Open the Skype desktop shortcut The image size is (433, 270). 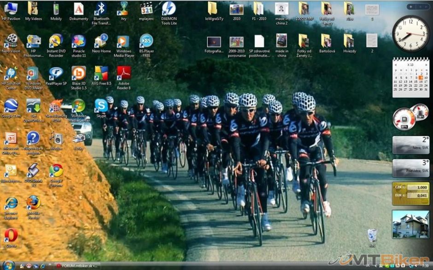tap(101, 107)
